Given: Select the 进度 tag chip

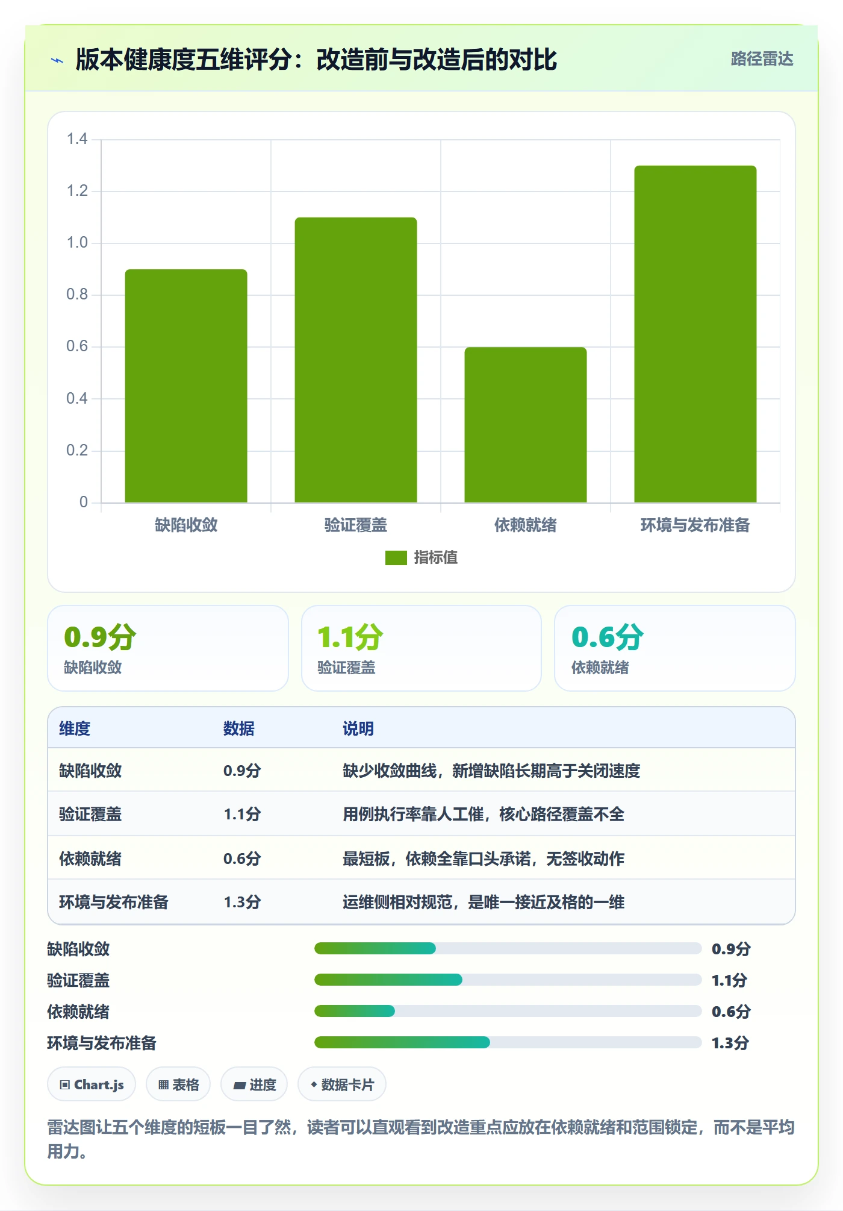Looking at the screenshot, I should (x=254, y=1084).
